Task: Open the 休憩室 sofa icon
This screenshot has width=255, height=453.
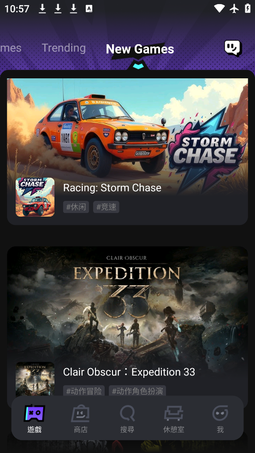Action: 173,413
